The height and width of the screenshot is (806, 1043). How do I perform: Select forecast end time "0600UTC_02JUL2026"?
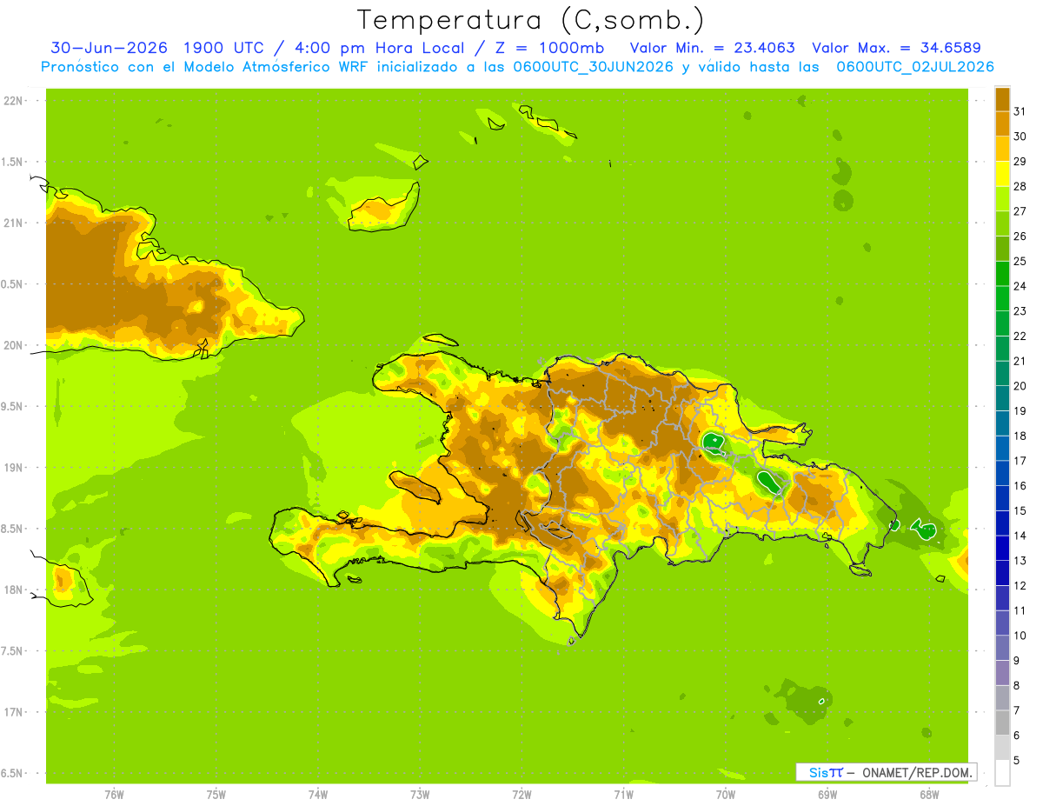click(915, 67)
